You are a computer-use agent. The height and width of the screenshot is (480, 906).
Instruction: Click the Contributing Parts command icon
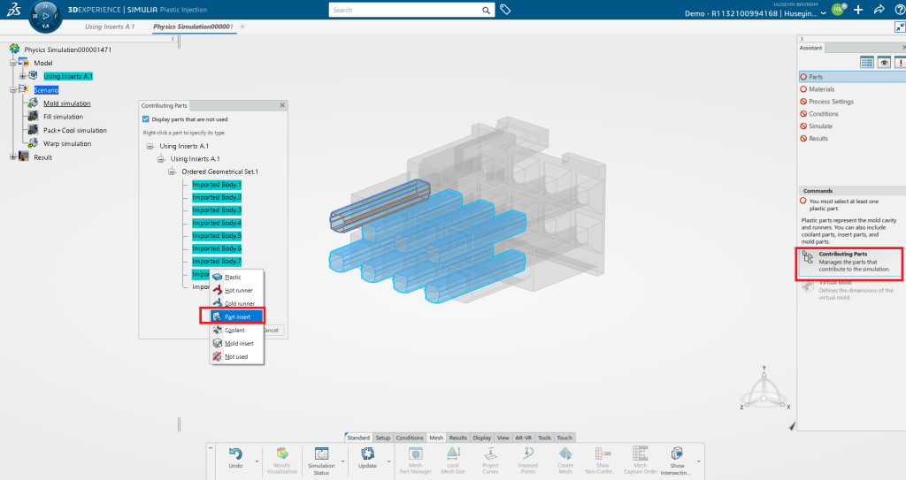click(x=808, y=258)
